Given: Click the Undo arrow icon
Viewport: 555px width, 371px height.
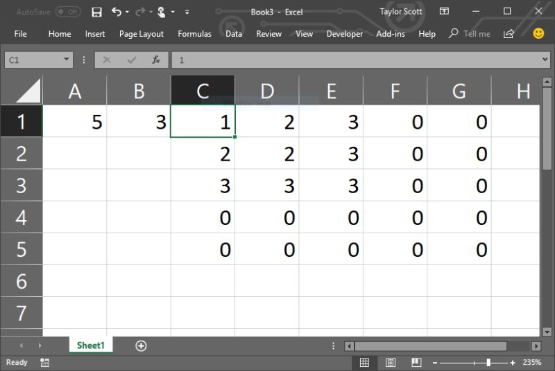Looking at the screenshot, I should pos(117,12).
